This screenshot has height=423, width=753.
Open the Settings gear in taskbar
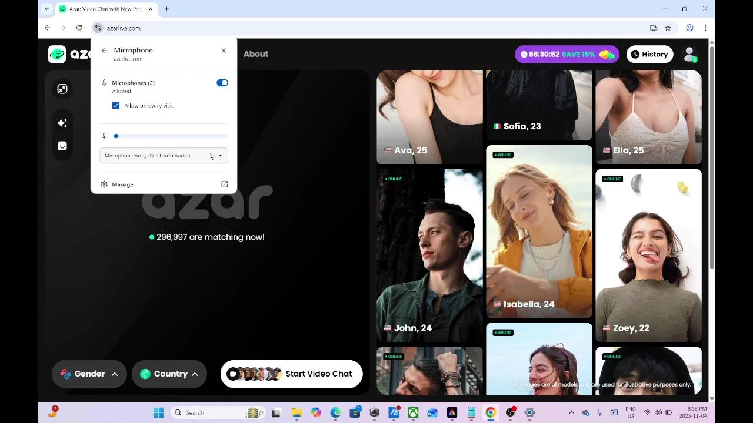pos(529,412)
